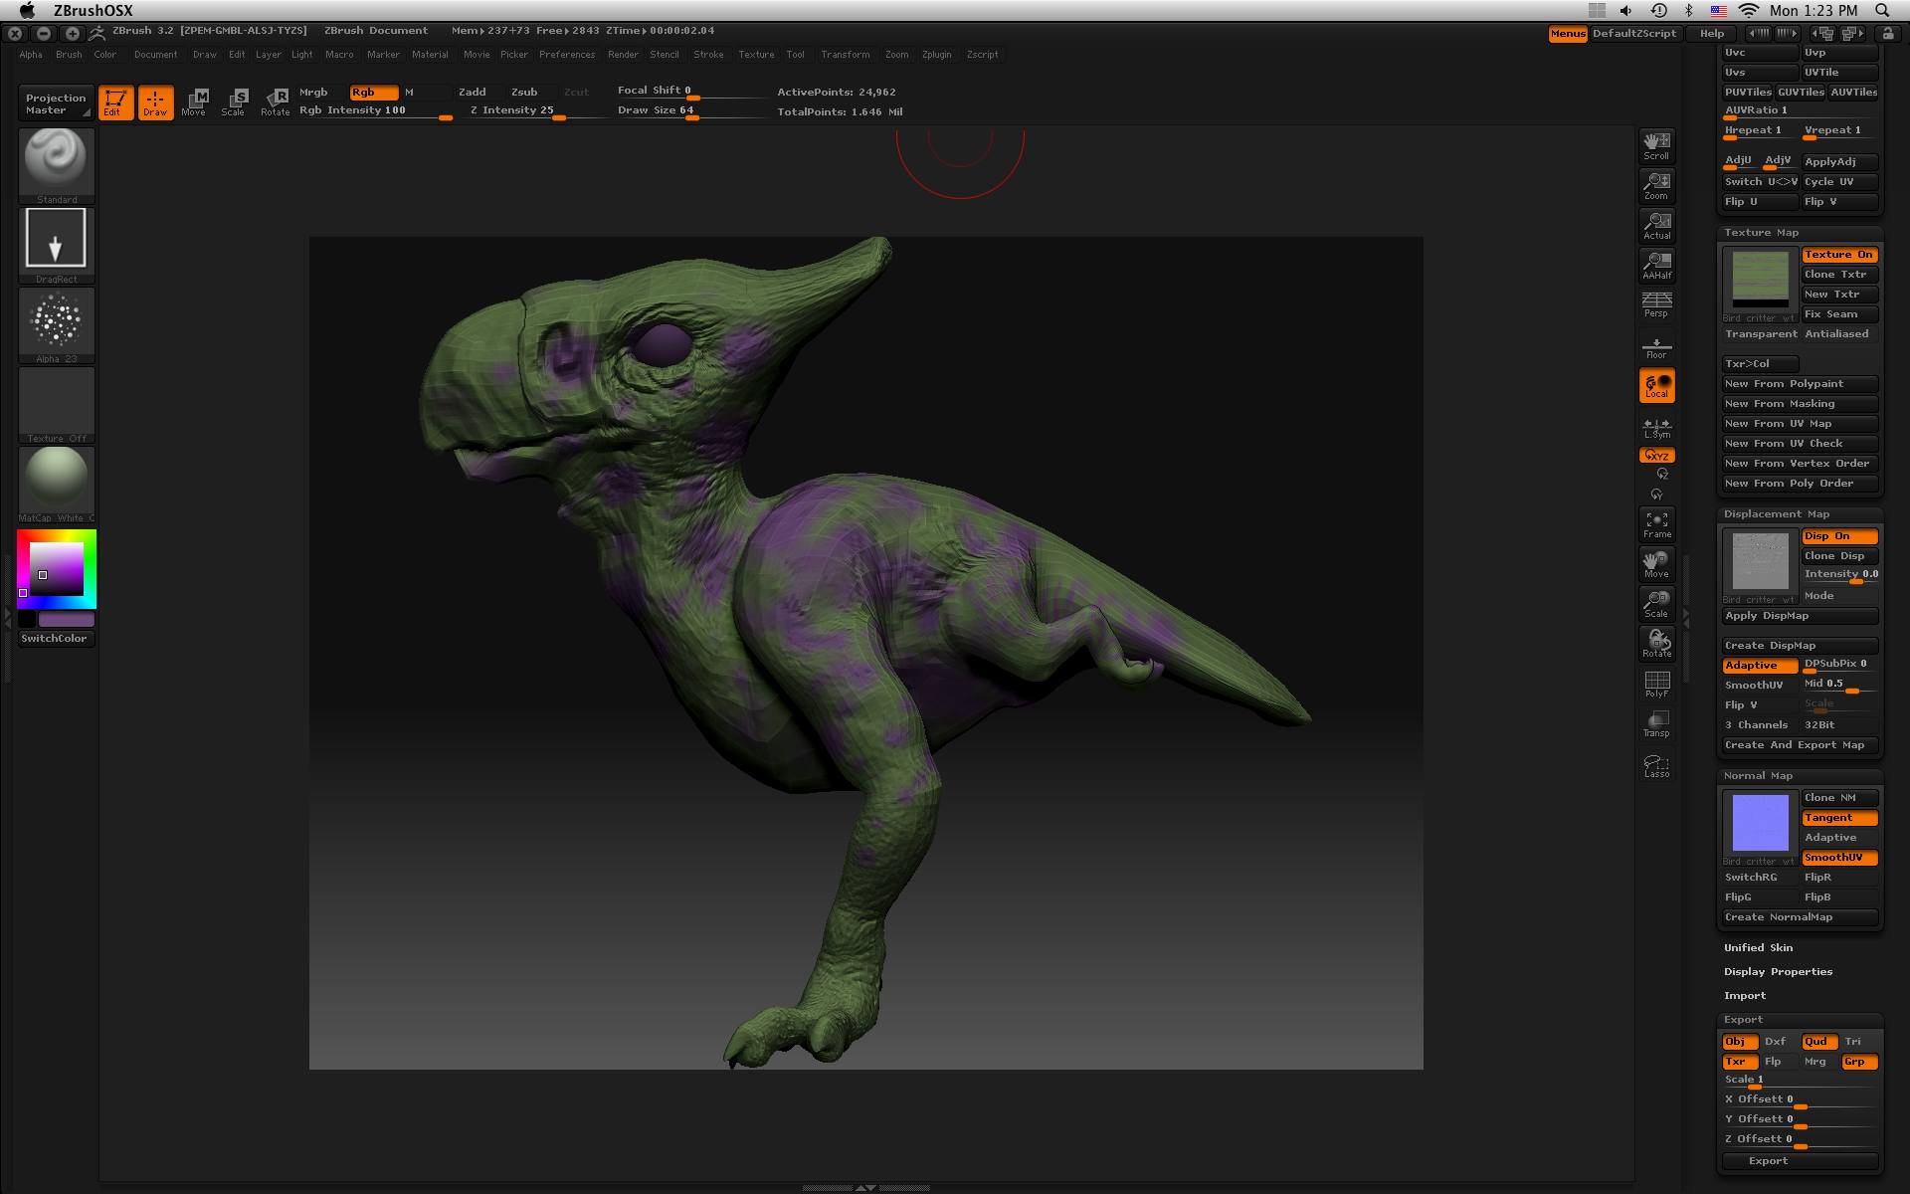Expand the Unified Skin section
The image size is (1910, 1194).
click(1758, 948)
